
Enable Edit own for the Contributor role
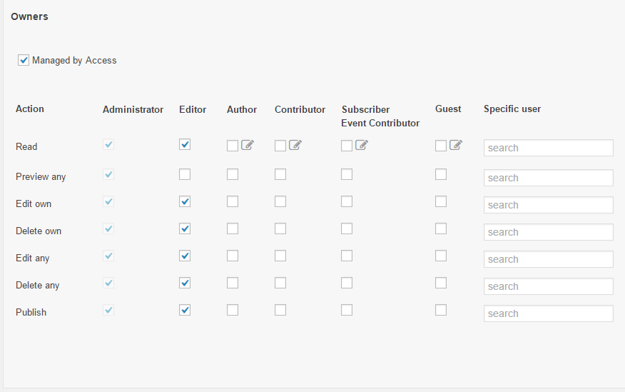(x=280, y=201)
